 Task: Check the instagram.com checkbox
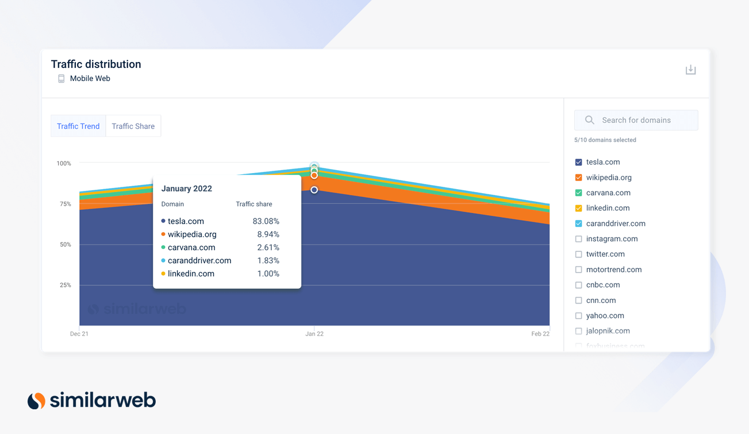tap(579, 239)
